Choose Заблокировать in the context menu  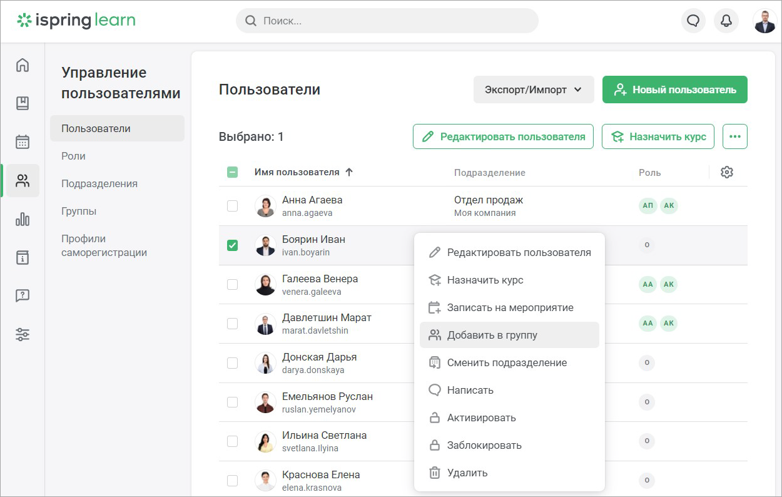tap(509, 445)
